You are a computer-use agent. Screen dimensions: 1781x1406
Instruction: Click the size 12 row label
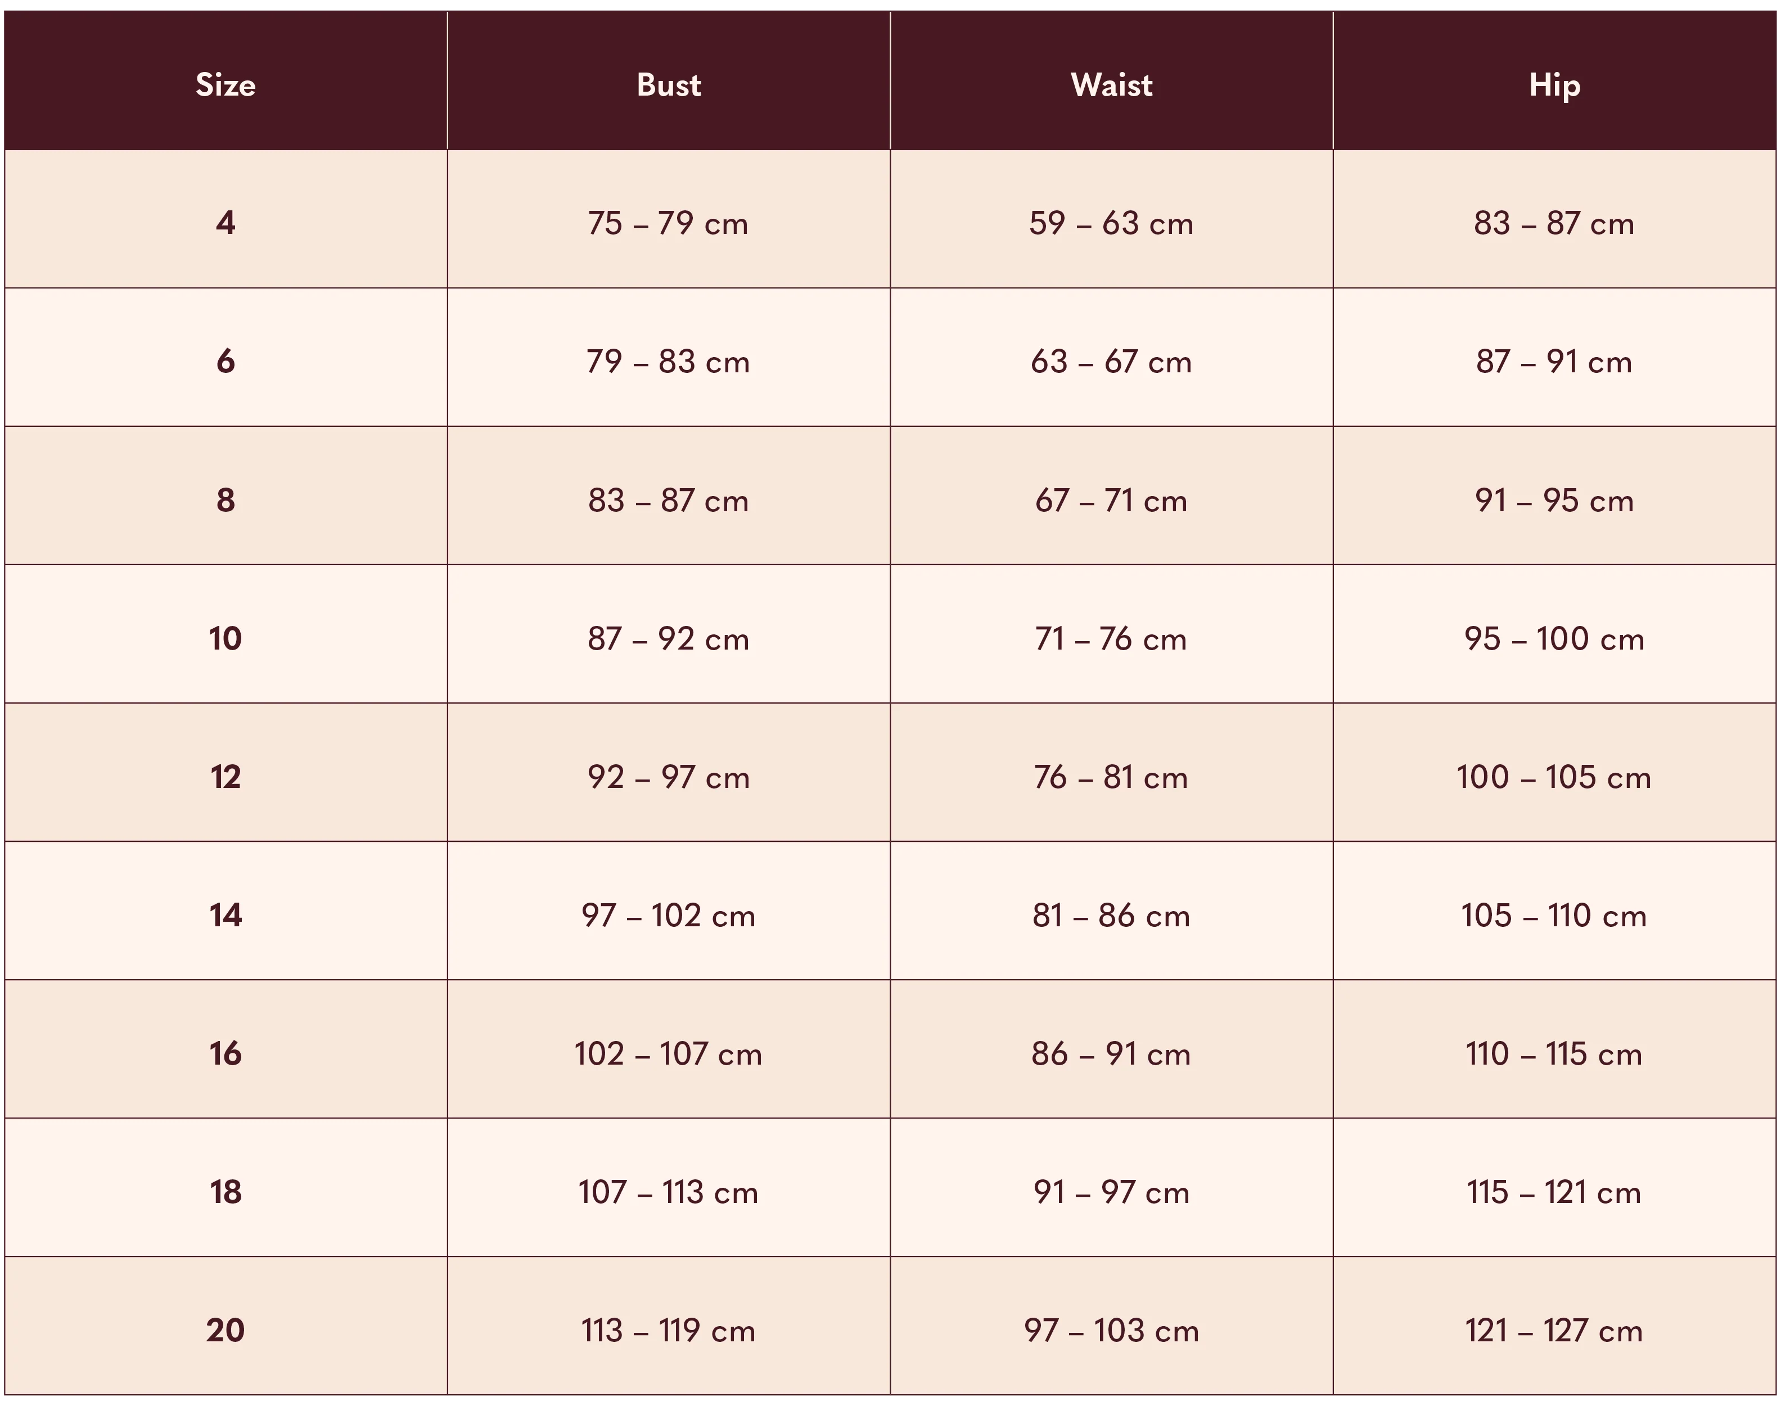pos(226,777)
